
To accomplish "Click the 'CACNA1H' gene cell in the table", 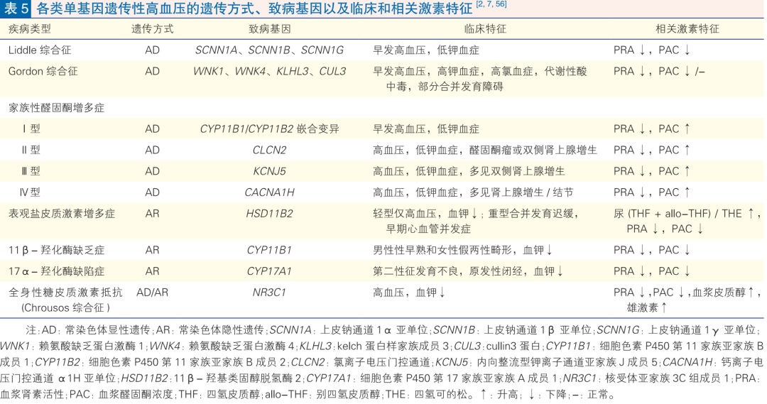I will point(270,192).
